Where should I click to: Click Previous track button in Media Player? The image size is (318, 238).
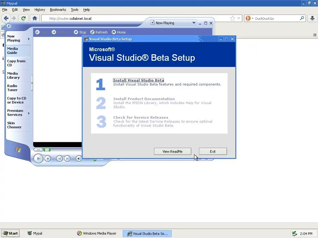pos(59,159)
